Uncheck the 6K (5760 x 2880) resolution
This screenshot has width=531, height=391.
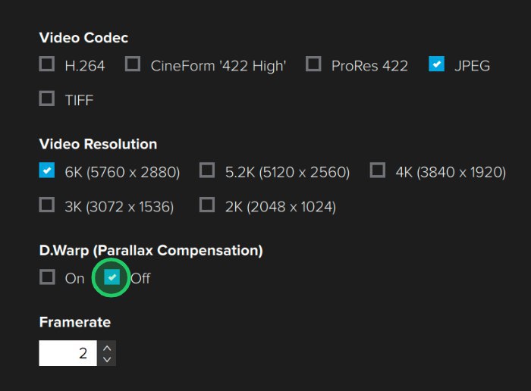tap(47, 170)
